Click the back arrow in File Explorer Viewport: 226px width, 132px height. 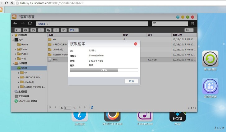pyautogui.click(x=15, y=24)
